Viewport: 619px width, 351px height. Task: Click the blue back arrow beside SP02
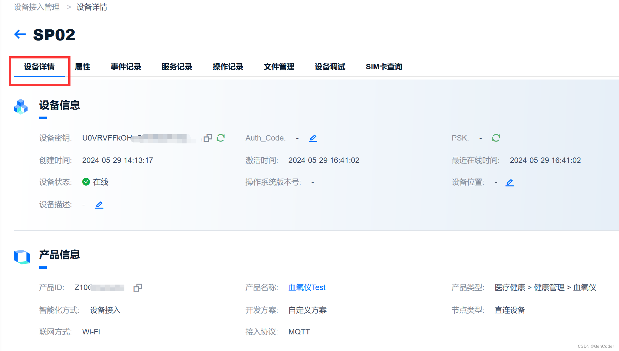pyautogui.click(x=20, y=34)
